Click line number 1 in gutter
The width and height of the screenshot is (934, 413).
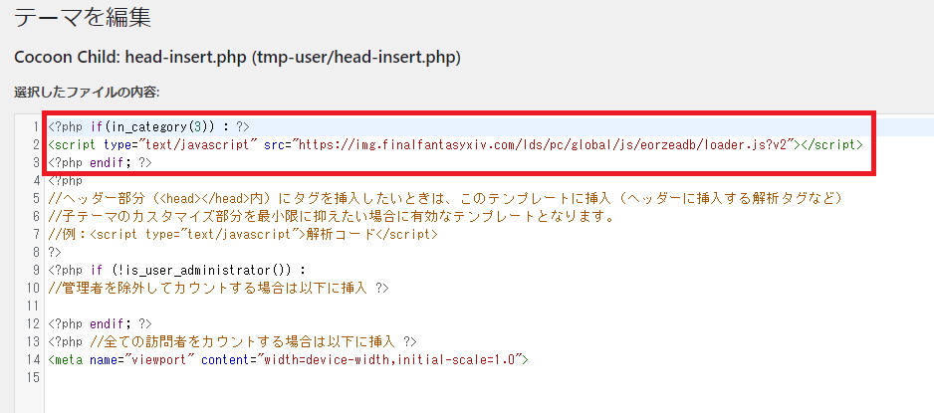coord(36,126)
